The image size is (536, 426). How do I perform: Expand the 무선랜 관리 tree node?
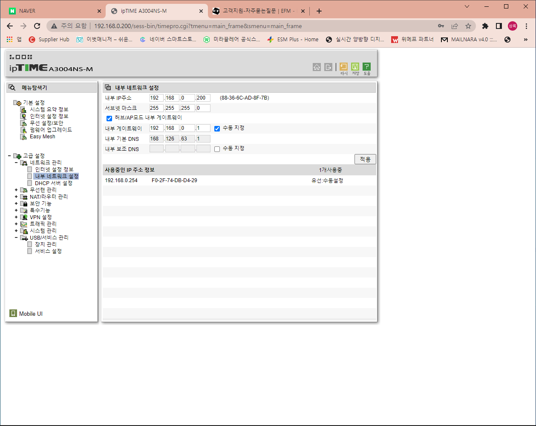[16, 190]
